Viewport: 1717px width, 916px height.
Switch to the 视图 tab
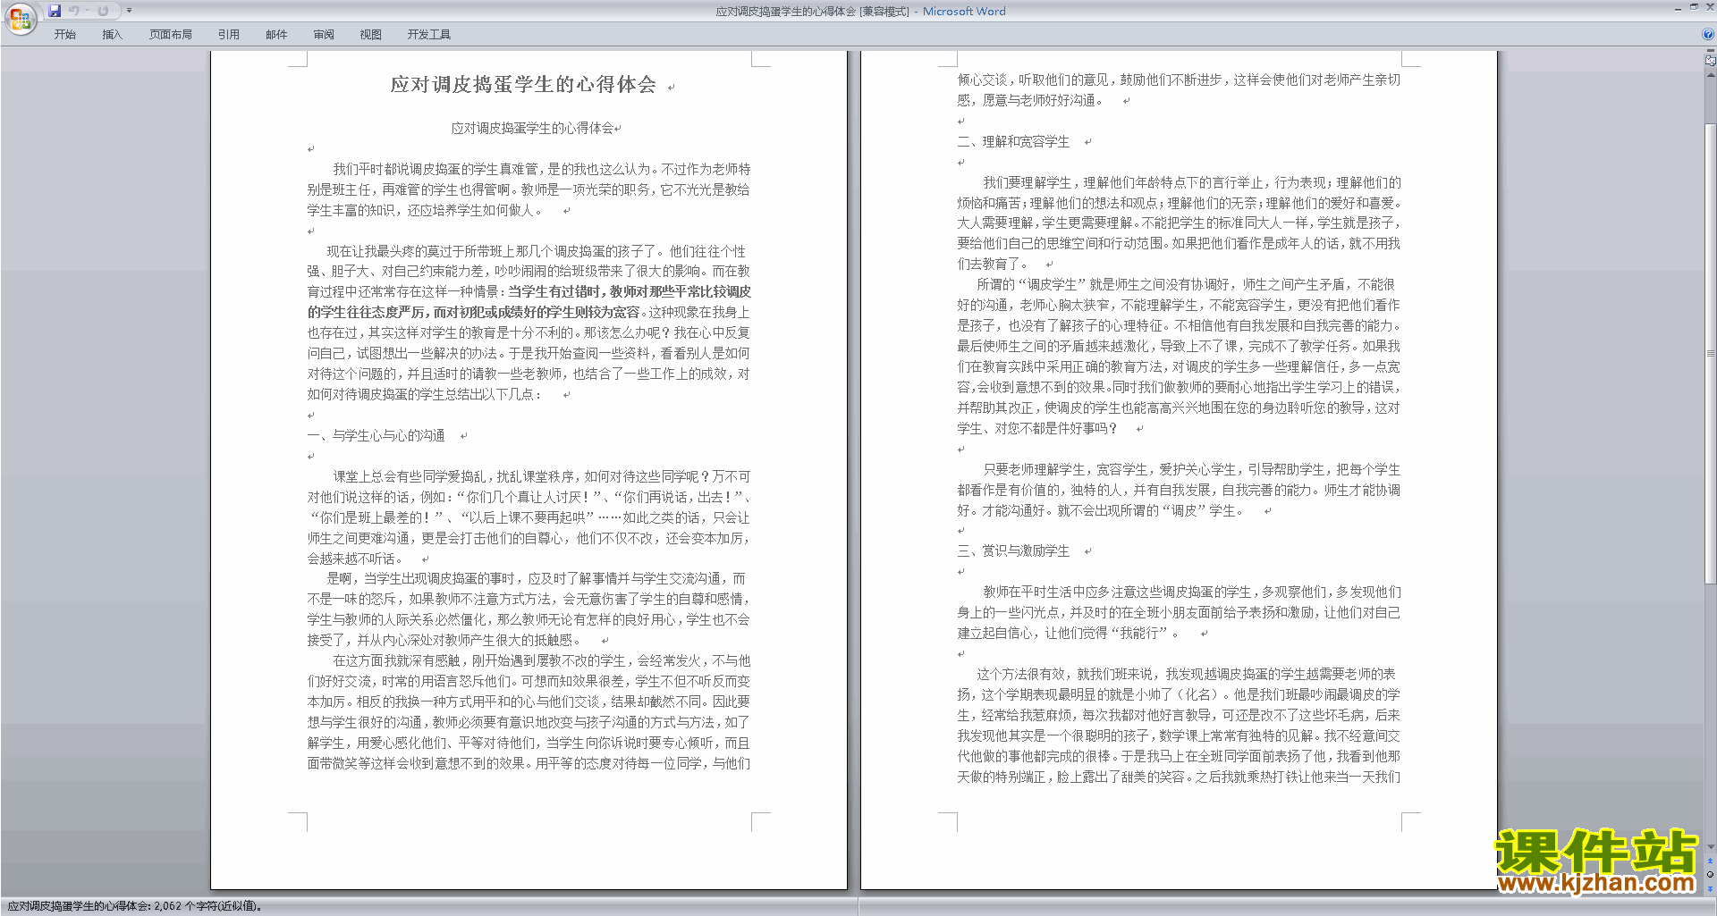pyautogui.click(x=370, y=35)
